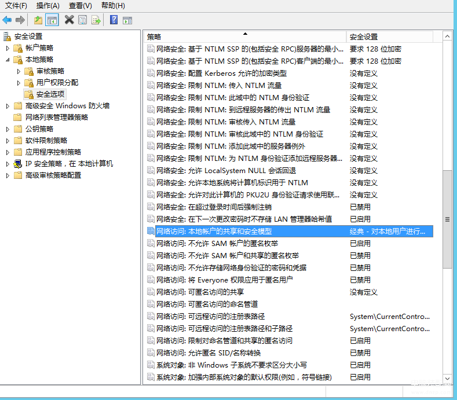Viewport: 457px width, 400px height.
Task: Click the 软件限制策略 folder icon
Action: [18, 141]
